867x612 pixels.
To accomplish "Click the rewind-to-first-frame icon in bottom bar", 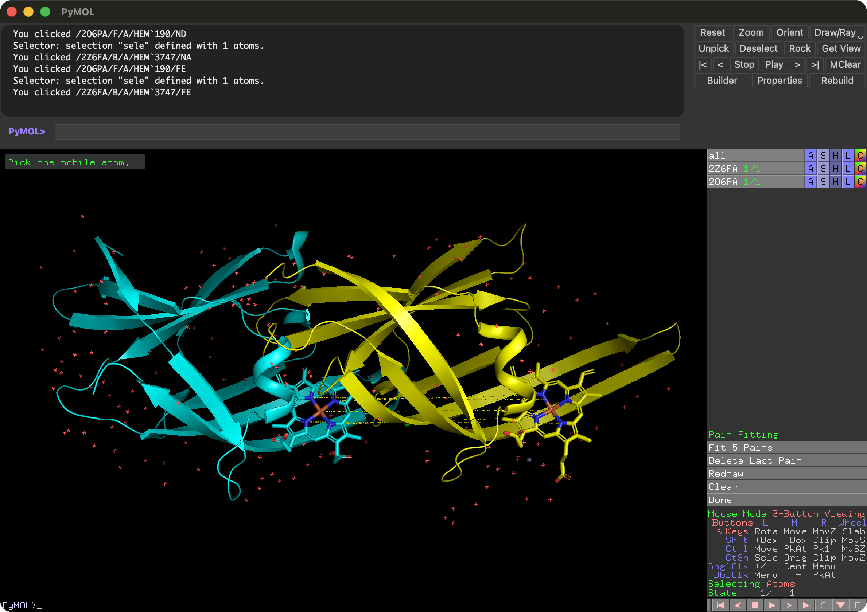I will tap(720, 605).
